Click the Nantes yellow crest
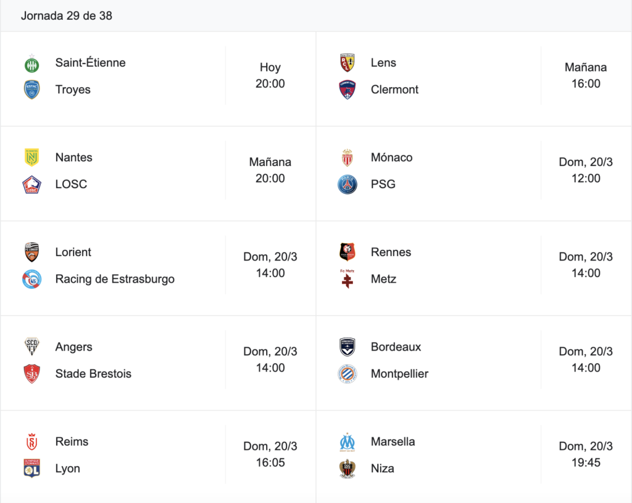Screen dimensions: 632x503 point(32,157)
